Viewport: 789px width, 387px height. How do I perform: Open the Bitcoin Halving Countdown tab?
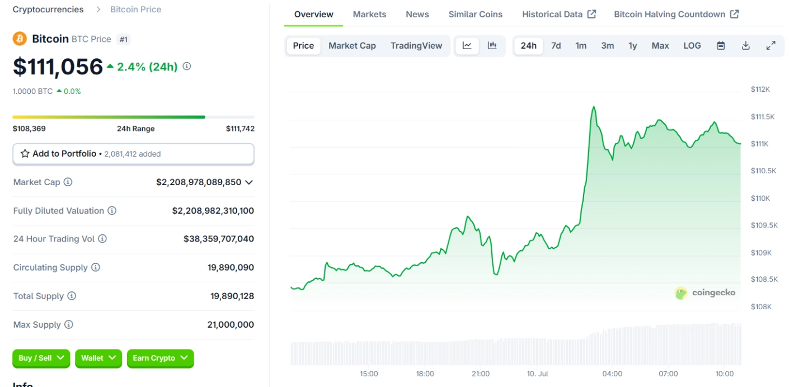click(x=677, y=14)
